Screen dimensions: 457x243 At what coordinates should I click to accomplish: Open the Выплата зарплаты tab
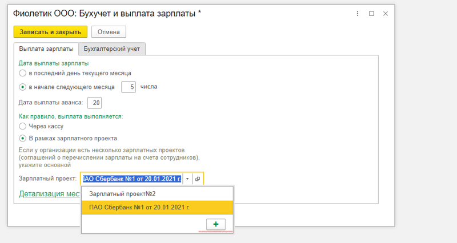[46, 49]
